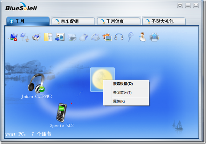The image size is (206, 144).
Task: Open the 京东促销 tab
Action: tap(73, 21)
